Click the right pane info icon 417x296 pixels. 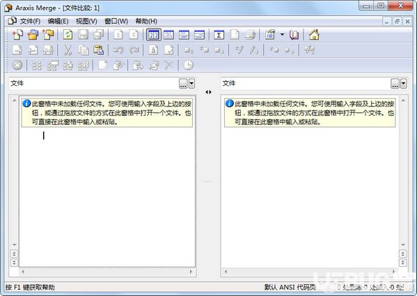point(229,104)
